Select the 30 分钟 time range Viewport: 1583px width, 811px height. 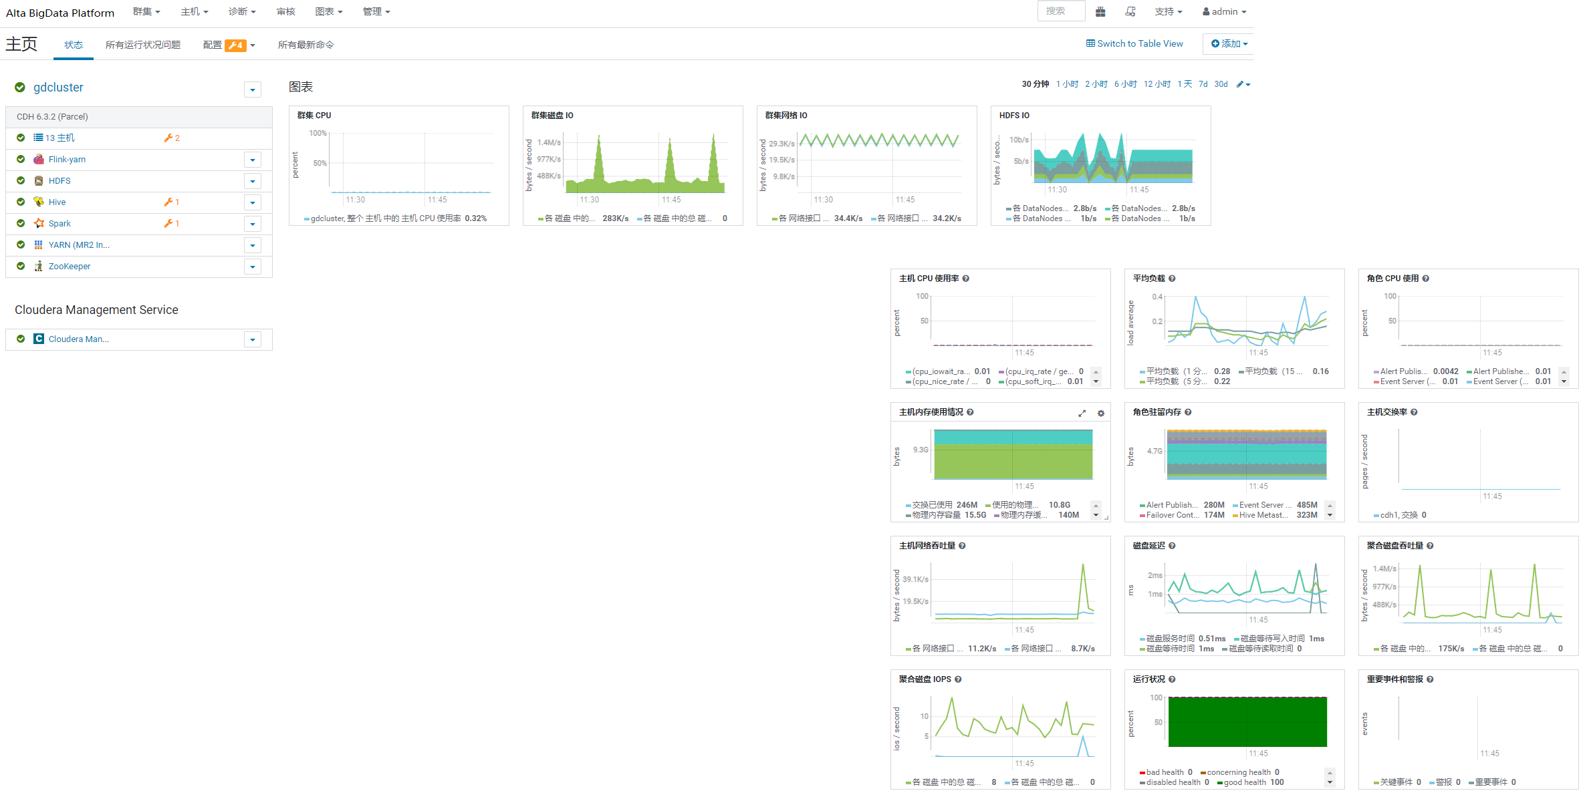(1035, 84)
